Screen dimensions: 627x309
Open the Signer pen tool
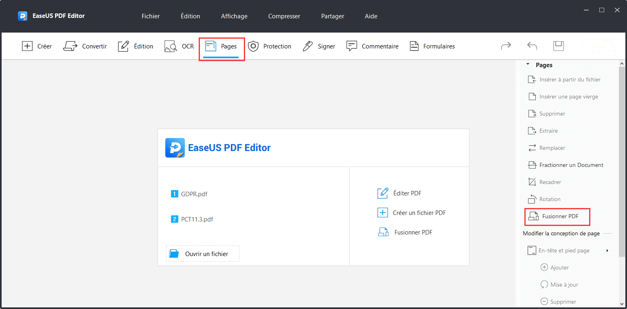(x=319, y=46)
